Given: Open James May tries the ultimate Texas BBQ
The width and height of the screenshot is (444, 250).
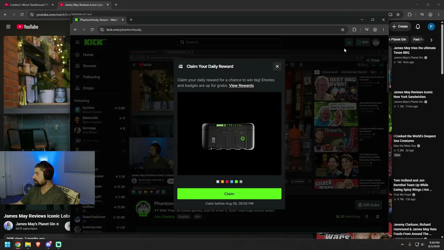Looking at the screenshot, I should pyautogui.click(x=415, y=50).
